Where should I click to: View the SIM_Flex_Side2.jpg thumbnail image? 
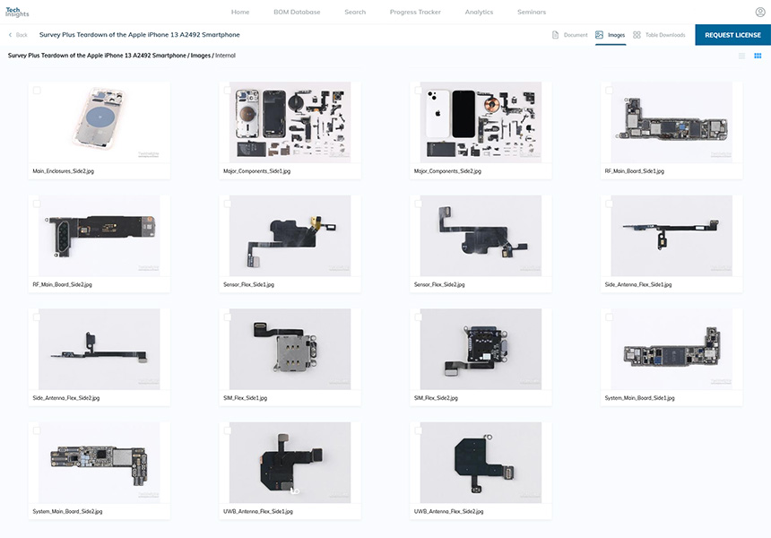(481, 349)
